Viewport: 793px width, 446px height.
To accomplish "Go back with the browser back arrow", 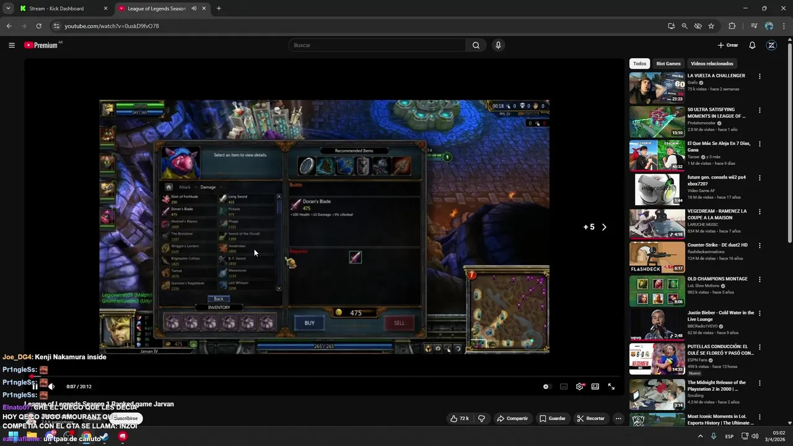I will point(9,26).
